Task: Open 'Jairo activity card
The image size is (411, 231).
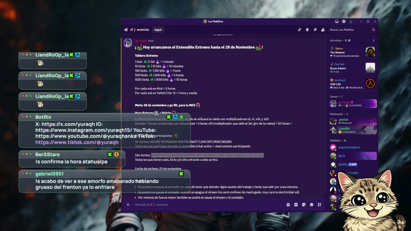Action: click(x=352, y=52)
